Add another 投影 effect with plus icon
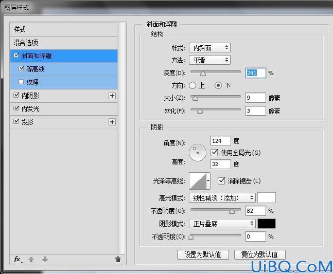The image size is (333, 274). click(112, 122)
